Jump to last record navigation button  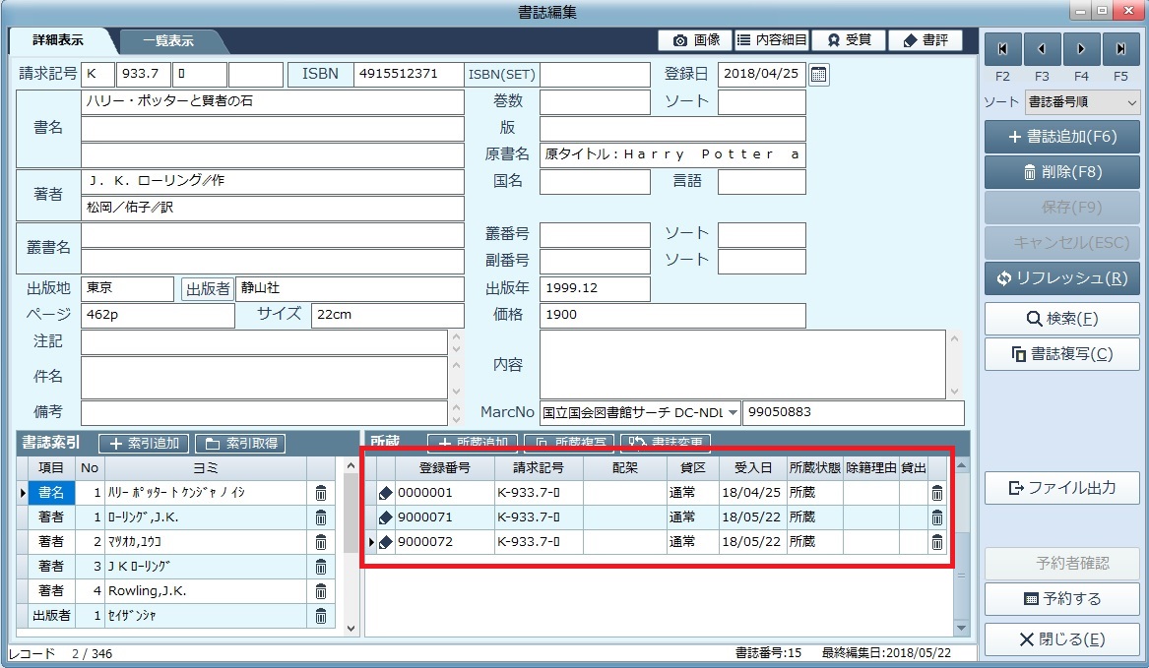1120,49
